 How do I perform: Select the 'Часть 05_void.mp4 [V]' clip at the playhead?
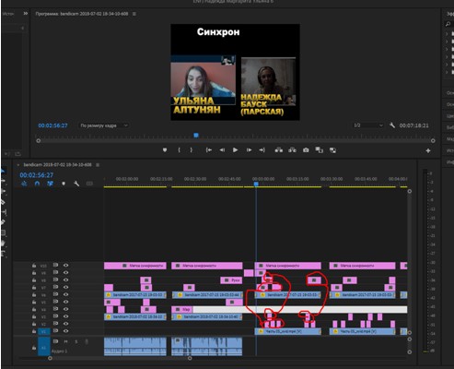pyautogui.click(x=288, y=331)
